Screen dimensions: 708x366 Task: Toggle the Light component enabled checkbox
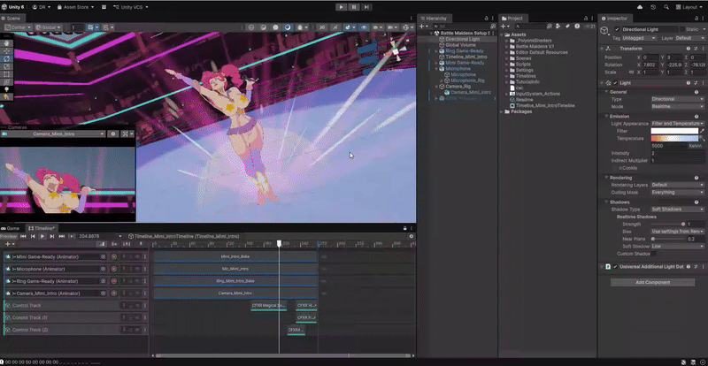615,83
